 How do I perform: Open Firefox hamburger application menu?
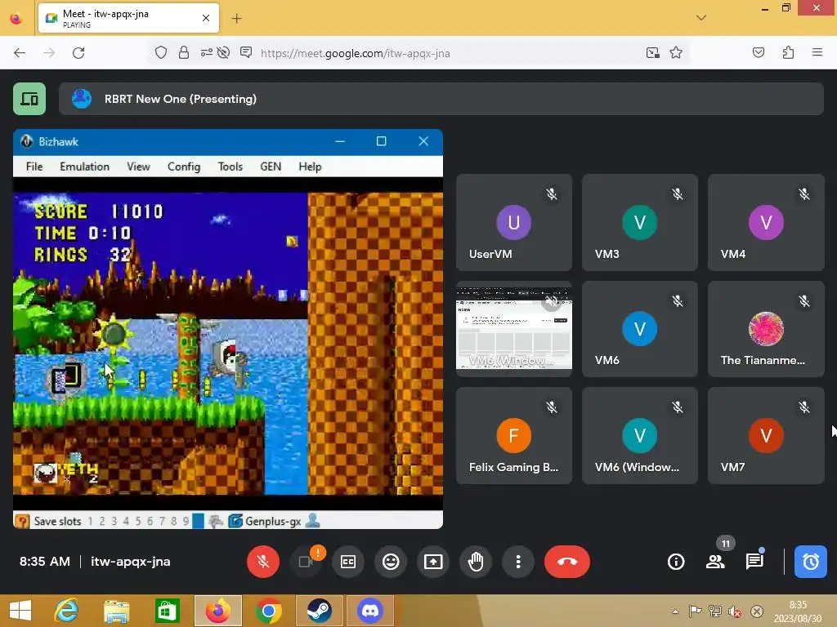tap(817, 52)
